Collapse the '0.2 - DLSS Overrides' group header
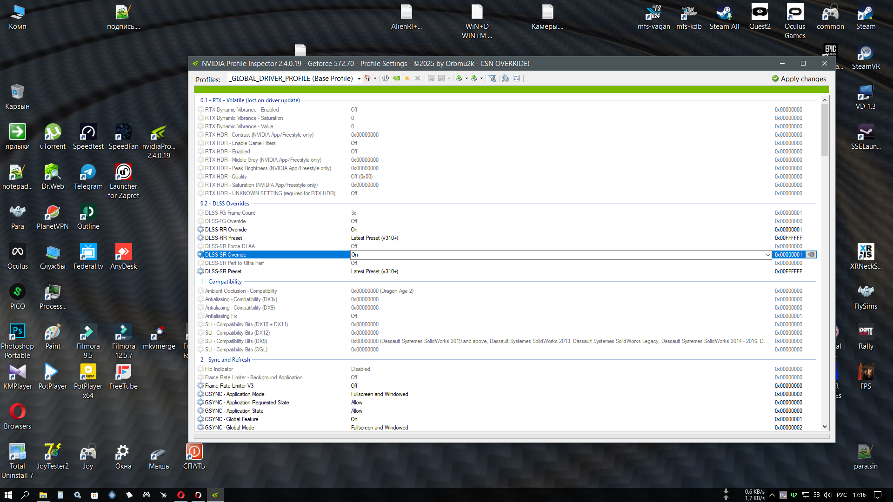 click(225, 204)
